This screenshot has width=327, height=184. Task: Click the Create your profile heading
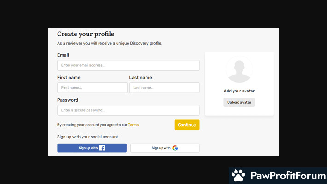click(x=86, y=34)
